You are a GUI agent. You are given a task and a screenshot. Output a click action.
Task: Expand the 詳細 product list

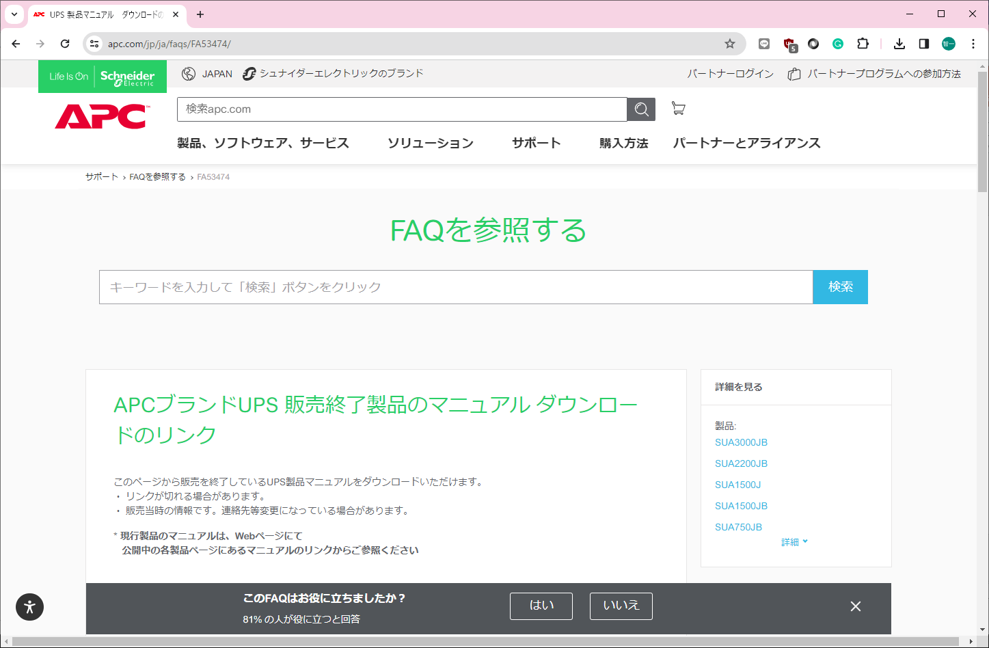coord(794,542)
